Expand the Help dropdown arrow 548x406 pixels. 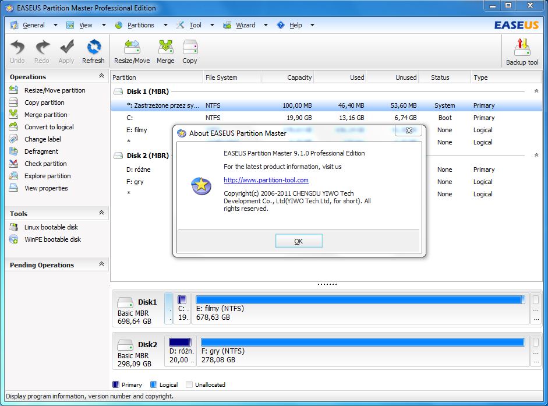coord(313,25)
